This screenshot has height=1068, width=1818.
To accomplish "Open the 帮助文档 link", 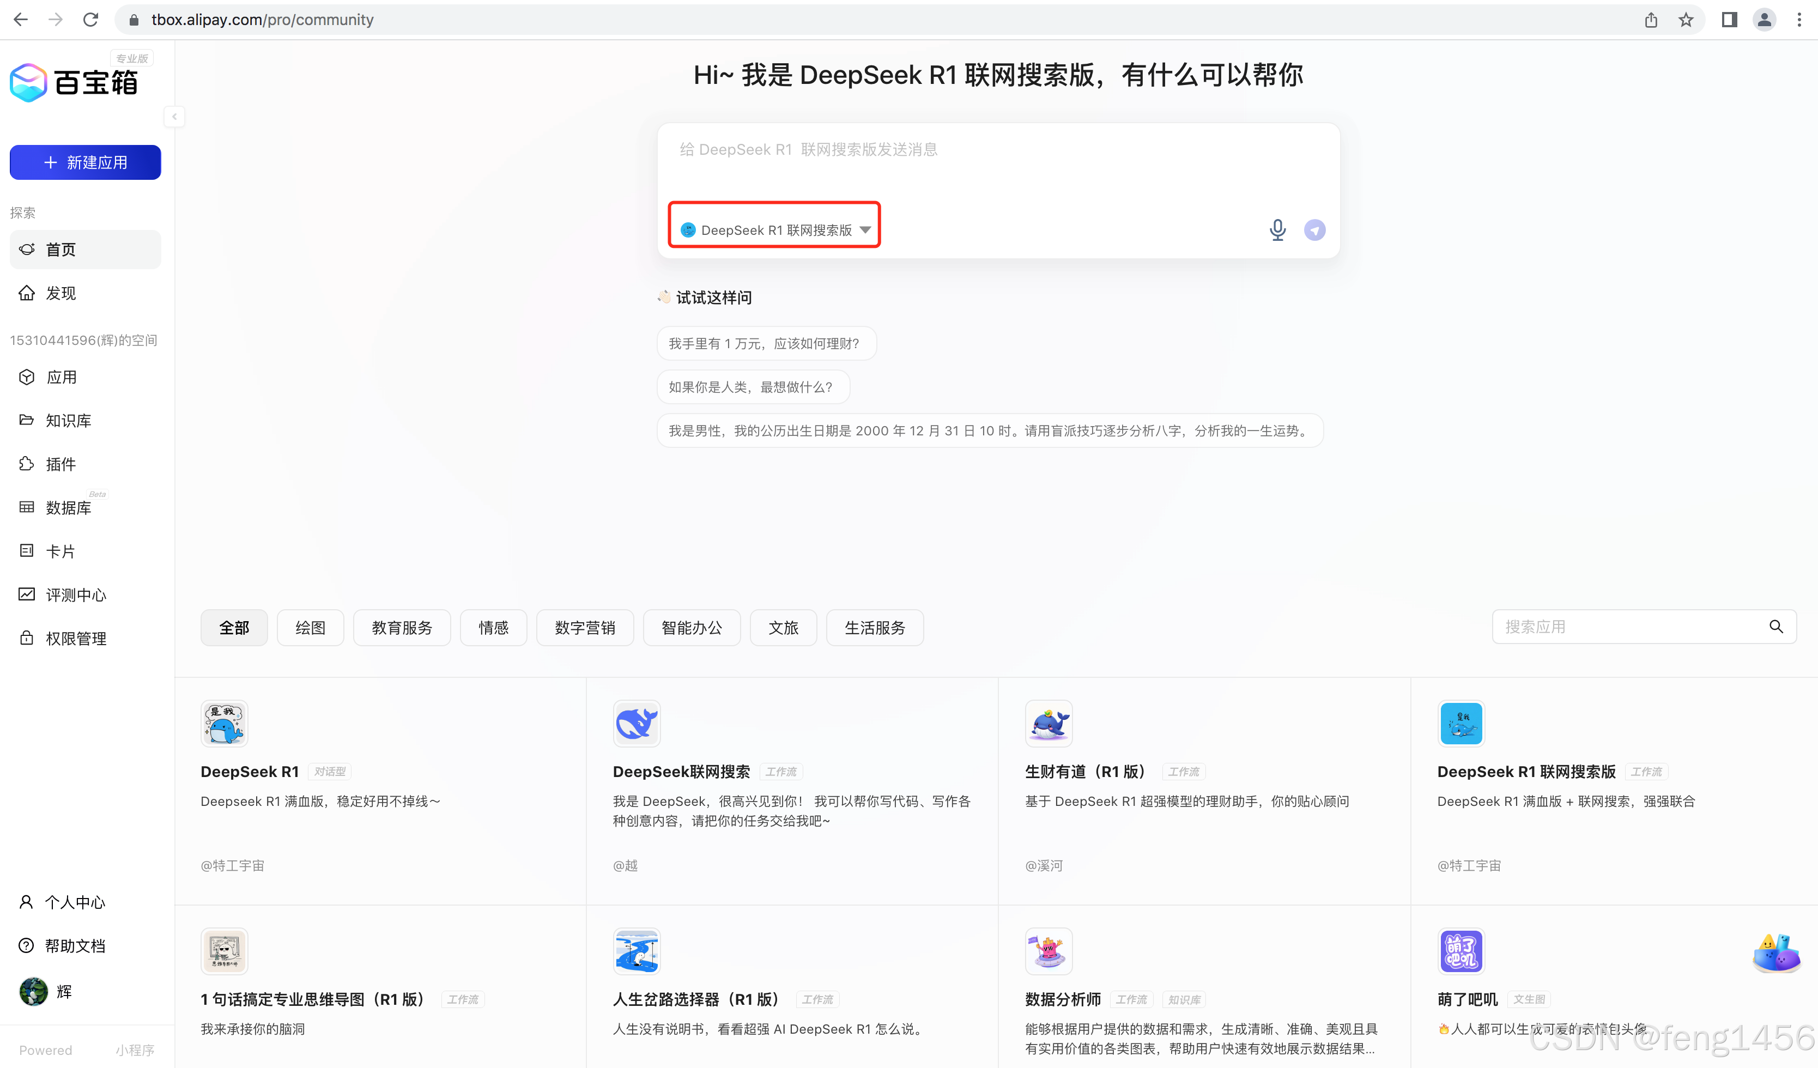I will [x=75, y=945].
